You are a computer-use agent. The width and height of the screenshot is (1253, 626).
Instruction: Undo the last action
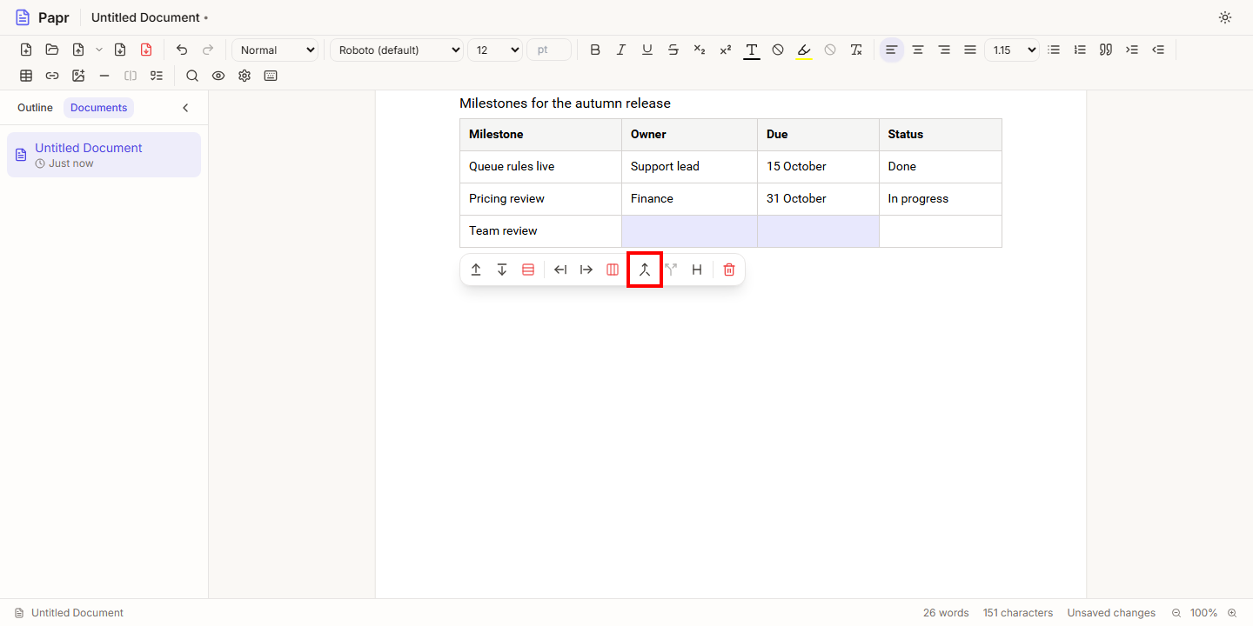(182, 50)
